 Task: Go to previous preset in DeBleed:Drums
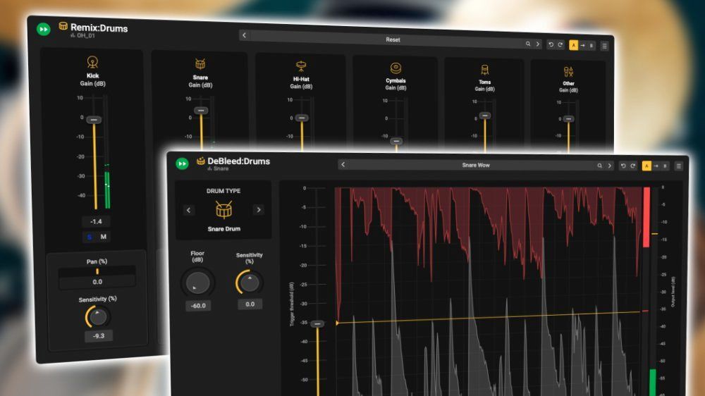(343, 165)
